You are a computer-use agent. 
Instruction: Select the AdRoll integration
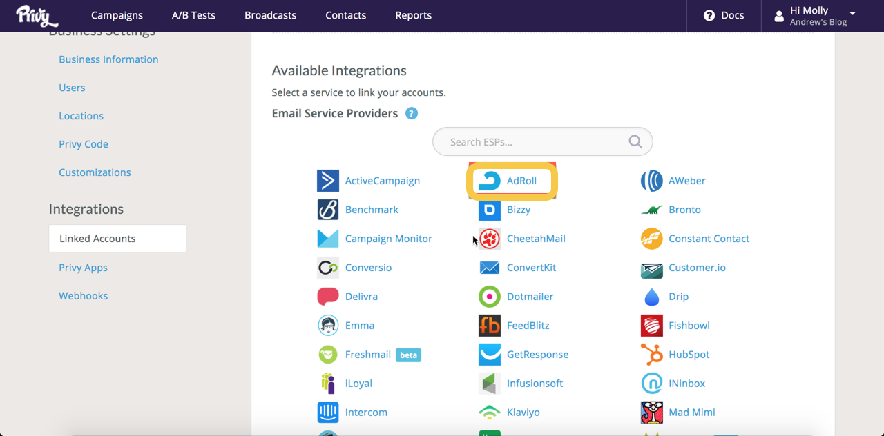click(x=512, y=181)
